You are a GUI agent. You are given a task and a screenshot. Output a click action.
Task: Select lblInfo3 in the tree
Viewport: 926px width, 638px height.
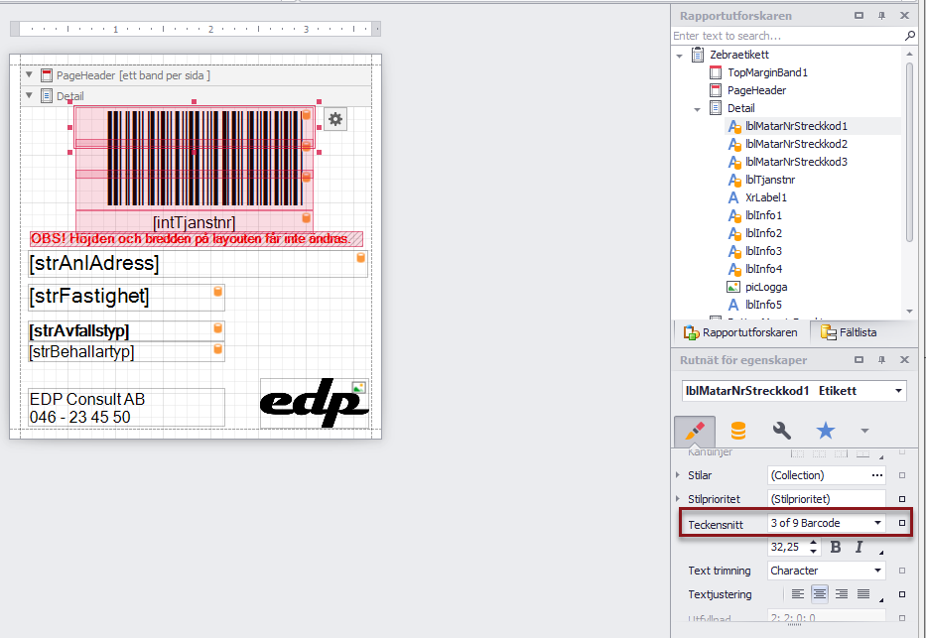point(763,251)
